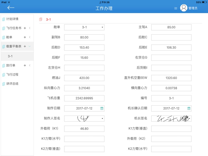Click the 主驾A field with 85.00
208x156 pixels.
pos(171,27)
